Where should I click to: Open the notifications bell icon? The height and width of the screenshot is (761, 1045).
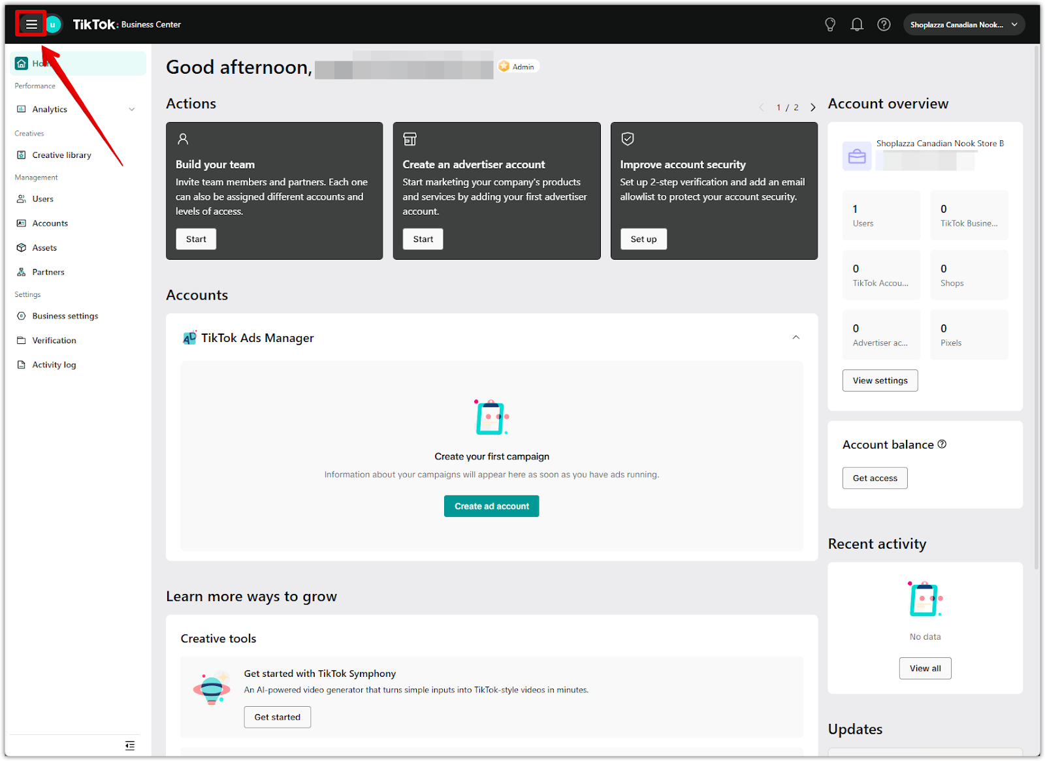click(857, 25)
